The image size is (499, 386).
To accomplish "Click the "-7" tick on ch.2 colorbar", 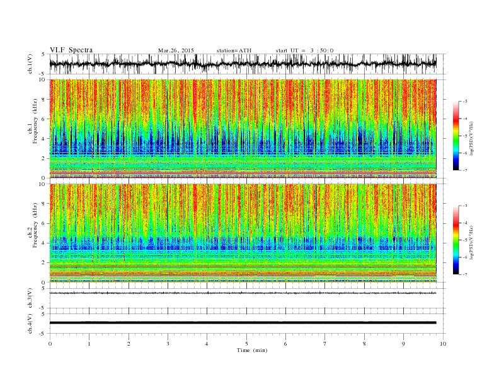I will (465, 274).
